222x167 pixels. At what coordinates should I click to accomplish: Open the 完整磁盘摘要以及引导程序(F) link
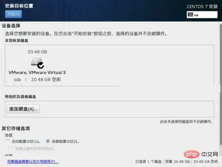tap(33, 162)
